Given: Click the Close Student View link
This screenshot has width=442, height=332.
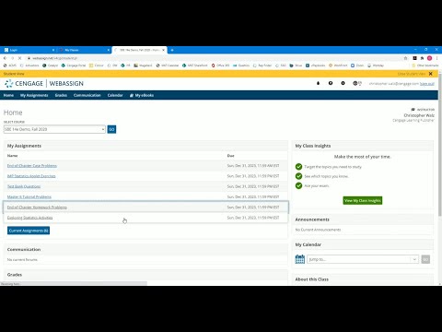Looking at the screenshot, I should [x=412, y=74].
